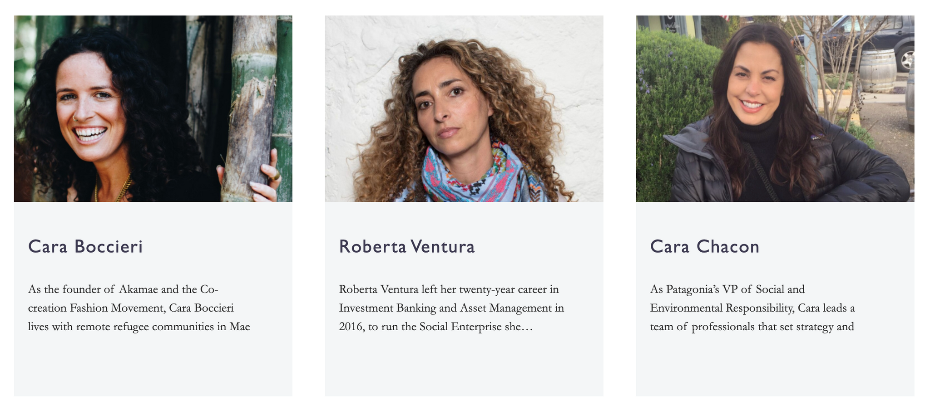
Task: Click Roberta Ventura's portrait image
Action: click(x=464, y=108)
